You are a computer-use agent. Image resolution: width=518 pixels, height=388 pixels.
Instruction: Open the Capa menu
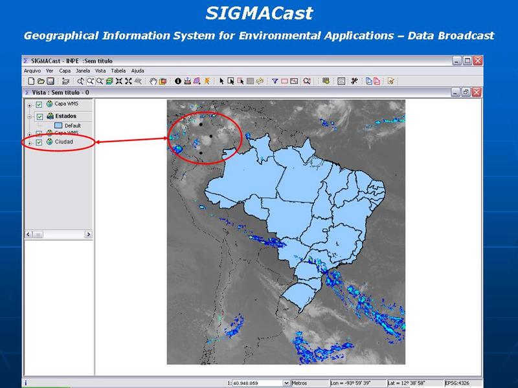pos(65,70)
